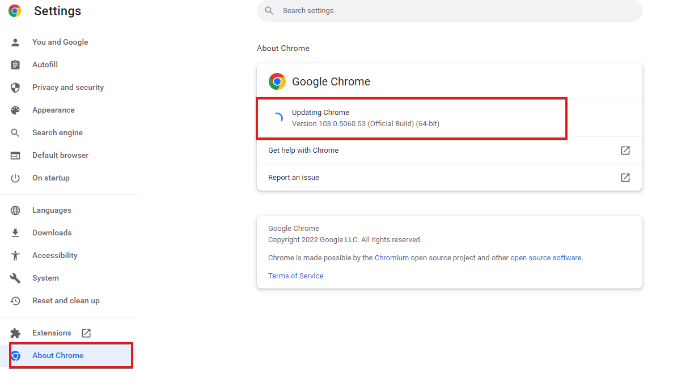Click the Privacy and security shield icon

pos(15,88)
